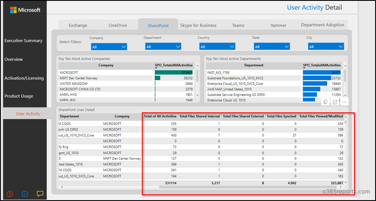Click the companies table scroll-down arrow
Image resolution: width=376 pixels, height=201 pixels.
tap(197, 95)
